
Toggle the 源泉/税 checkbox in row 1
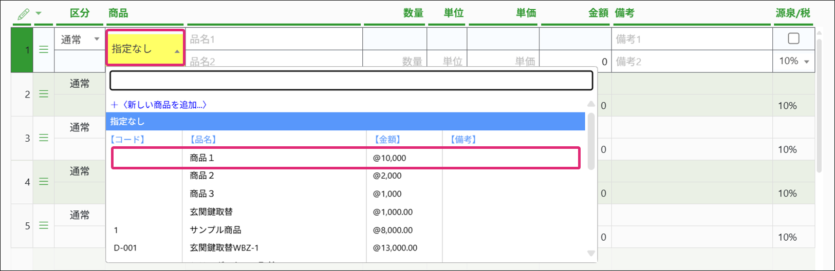click(793, 38)
